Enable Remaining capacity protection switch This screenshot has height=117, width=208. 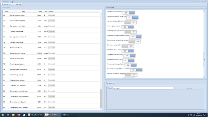131,32
